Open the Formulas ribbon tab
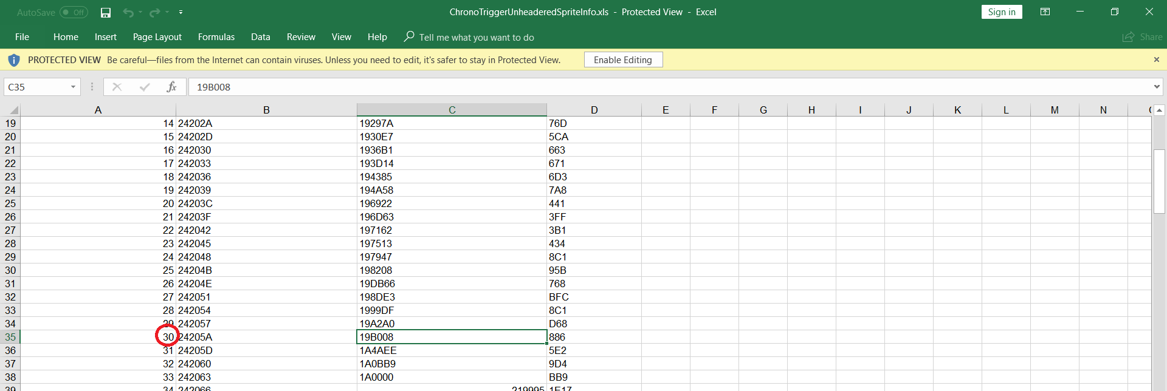 click(x=216, y=37)
